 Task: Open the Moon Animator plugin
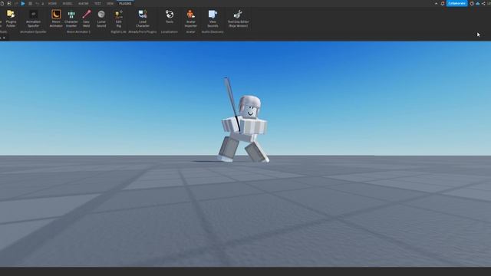pos(56,18)
